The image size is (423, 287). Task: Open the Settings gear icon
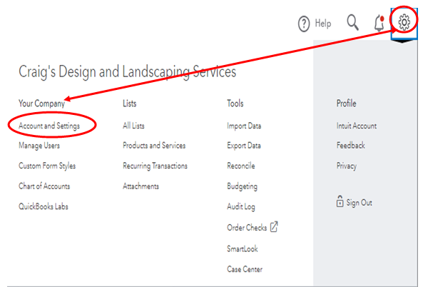coord(404,22)
